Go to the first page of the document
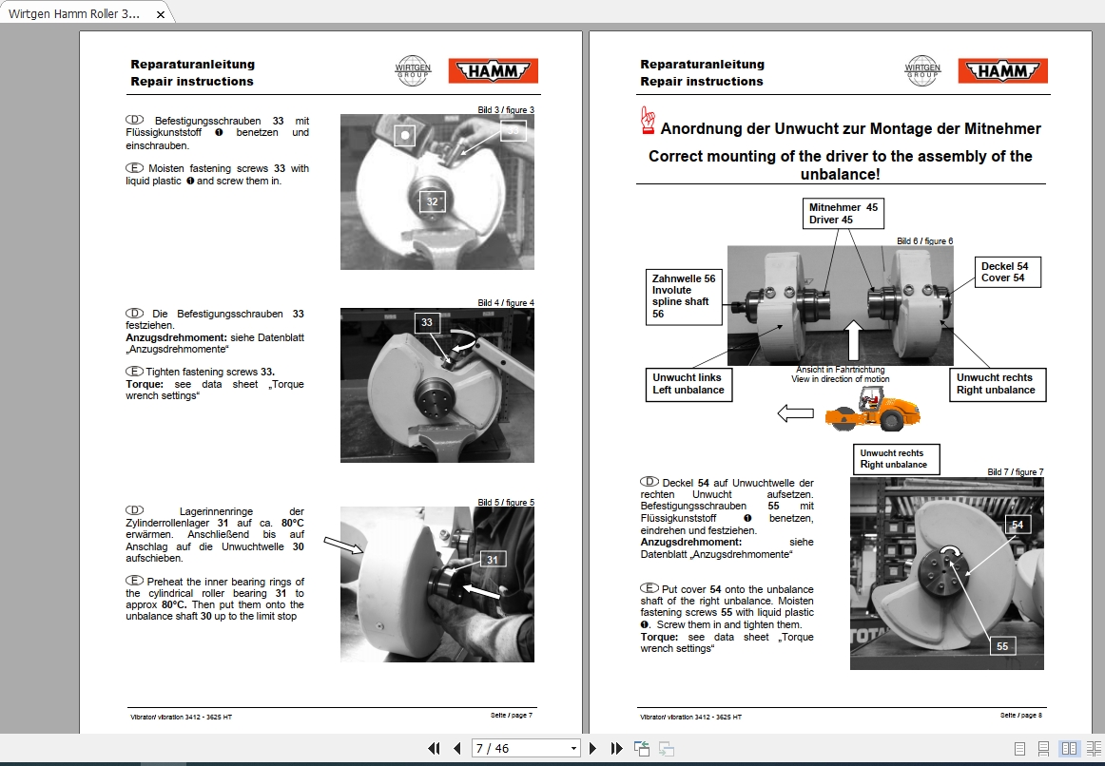The height and width of the screenshot is (766, 1105). pyautogui.click(x=435, y=748)
